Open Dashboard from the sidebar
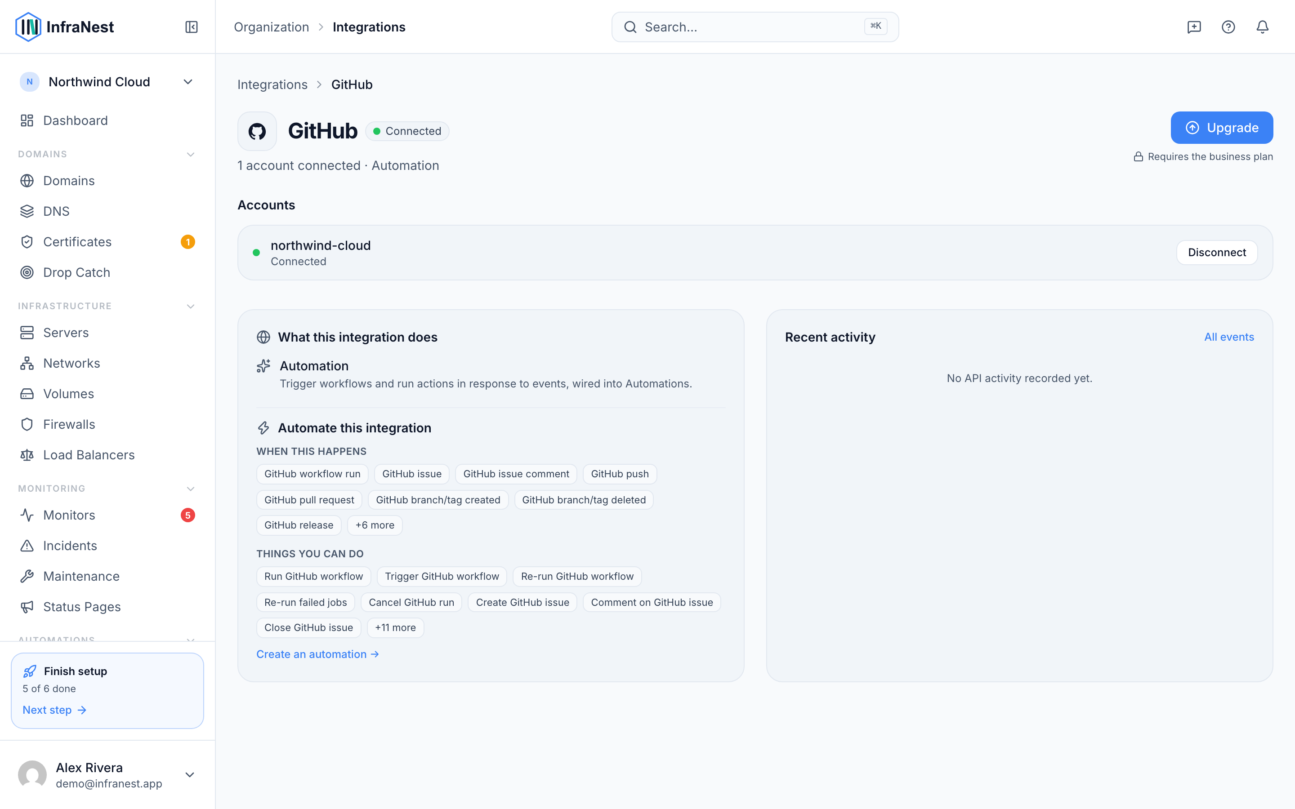The height and width of the screenshot is (809, 1295). point(107,120)
